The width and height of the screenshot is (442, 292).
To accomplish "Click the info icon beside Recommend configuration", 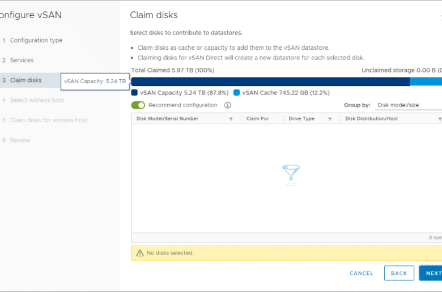I will click(x=227, y=105).
